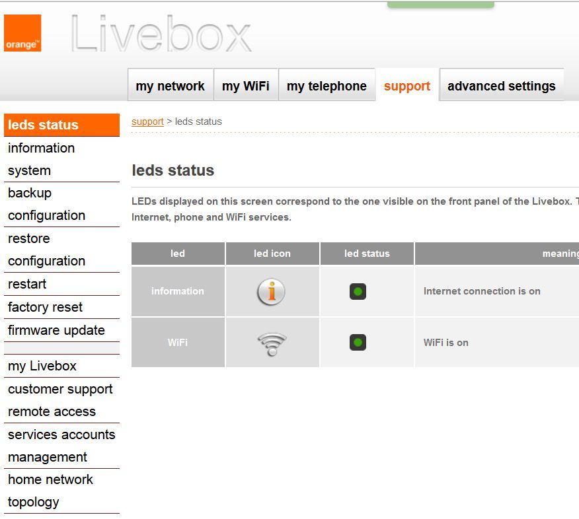
Task: Open services accounts management
Action: click(61, 446)
